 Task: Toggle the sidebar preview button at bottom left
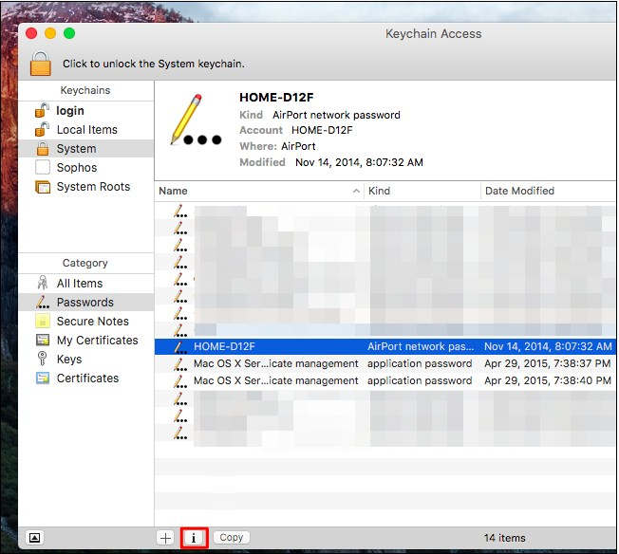point(35,538)
